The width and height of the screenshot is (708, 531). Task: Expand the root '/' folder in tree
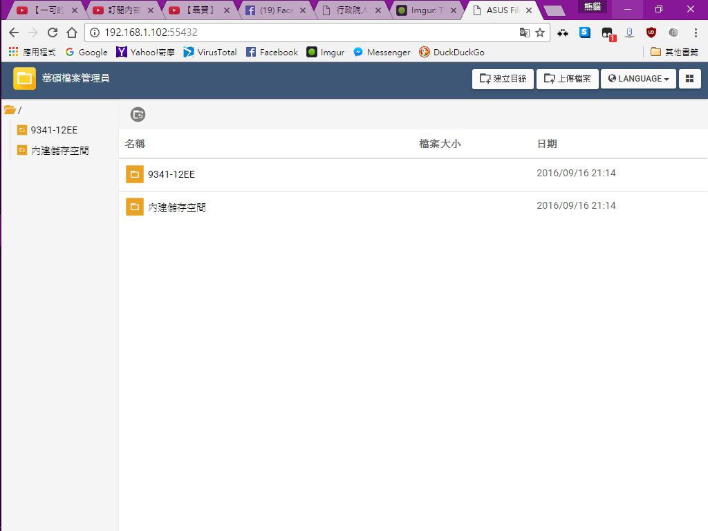(11, 110)
